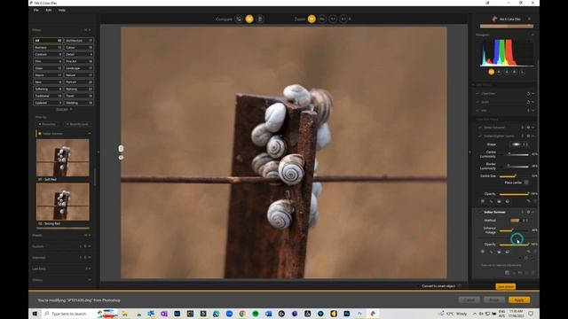Image resolution: width=568 pixels, height=319 pixels.
Task: Click the Apply button
Action: pos(519,300)
